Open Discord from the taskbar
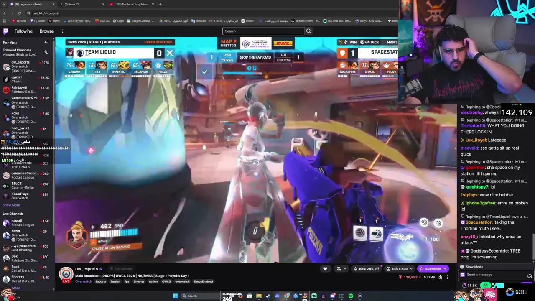535x301 pixels. click(x=333, y=296)
